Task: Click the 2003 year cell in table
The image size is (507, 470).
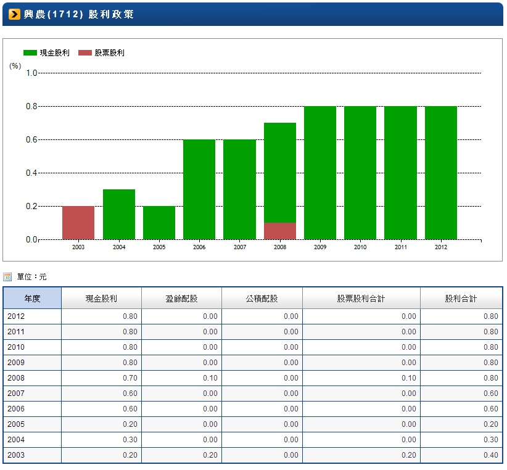Action: click(x=32, y=455)
